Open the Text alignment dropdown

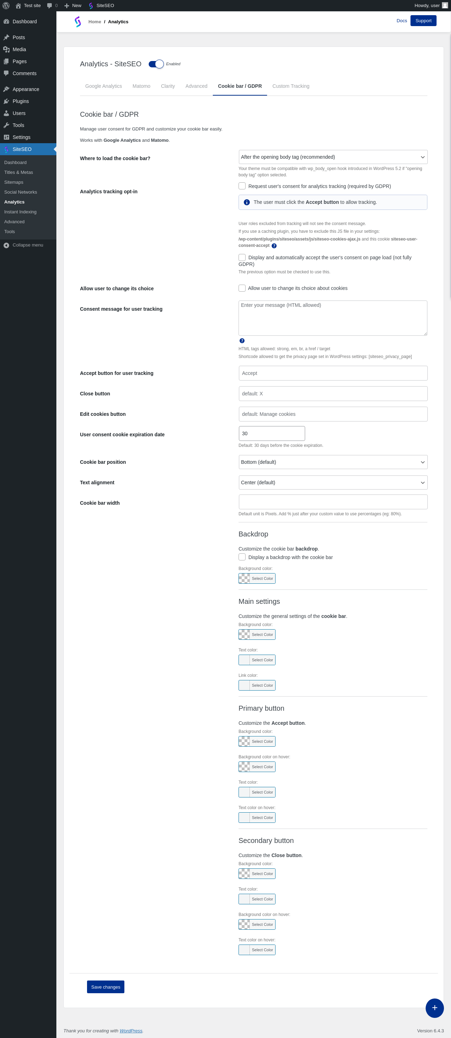tap(333, 482)
